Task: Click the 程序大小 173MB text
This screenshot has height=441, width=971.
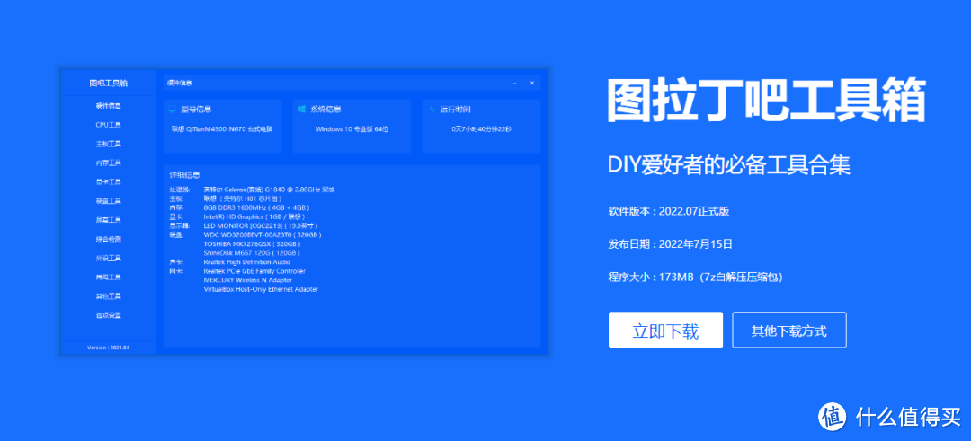Action: (695, 278)
